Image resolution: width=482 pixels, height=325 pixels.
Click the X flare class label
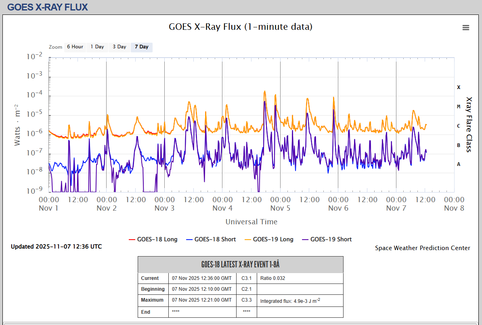click(458, 87)
